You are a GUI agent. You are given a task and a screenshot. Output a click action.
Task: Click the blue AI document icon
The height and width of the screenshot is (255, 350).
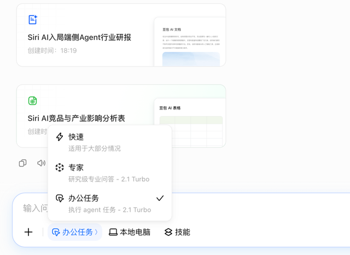tap(33, 20)
